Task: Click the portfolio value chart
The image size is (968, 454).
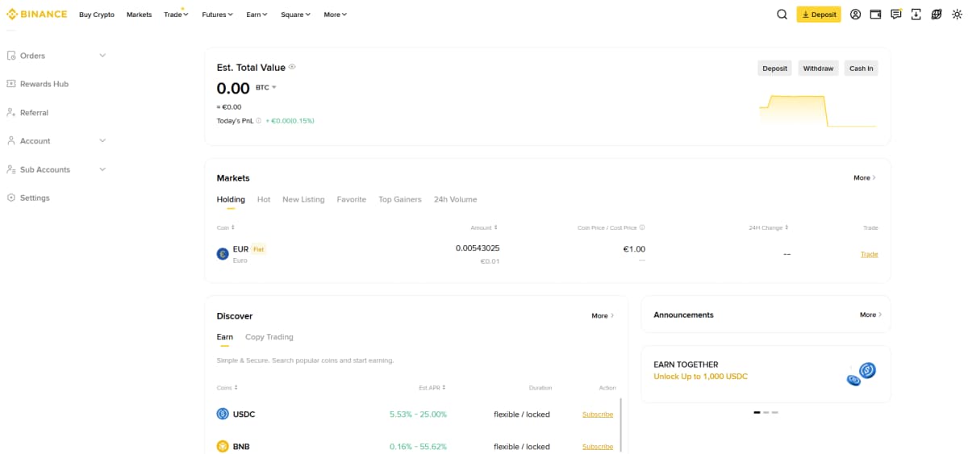Action: 818,111
